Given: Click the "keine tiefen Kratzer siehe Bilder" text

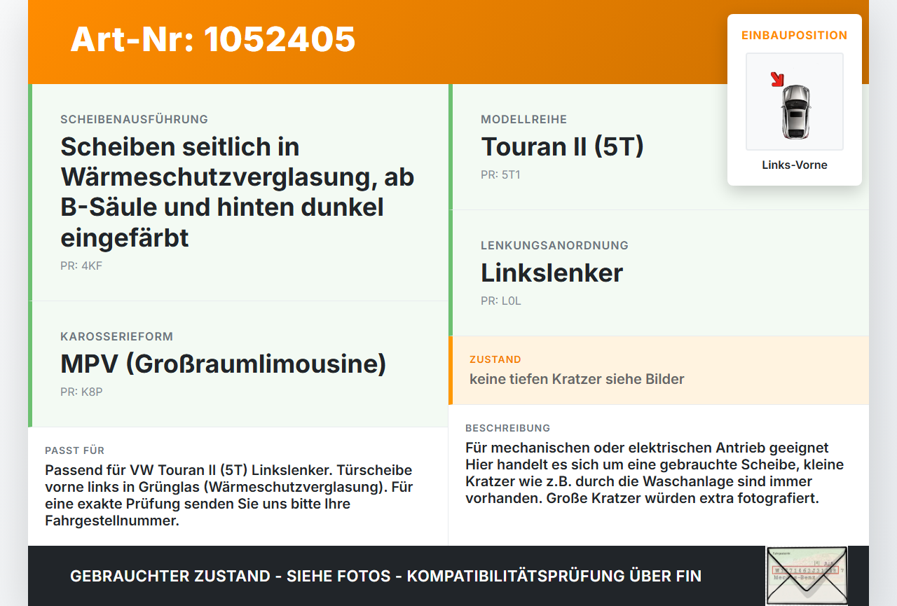Looking at the screenshot, I should (x=577, y=379).
